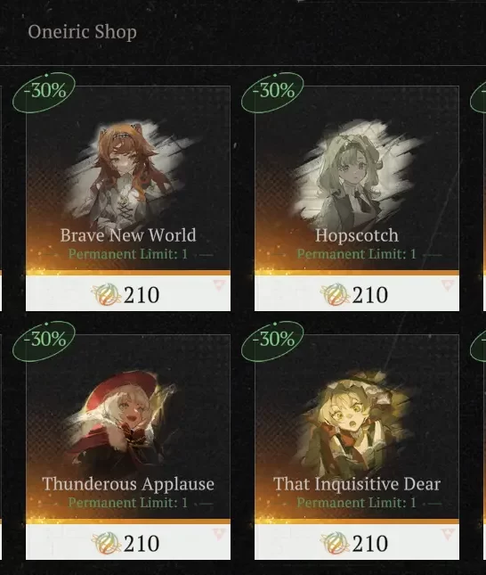Click currency icon under Thunderous Applause

click(x=106, y=544)
